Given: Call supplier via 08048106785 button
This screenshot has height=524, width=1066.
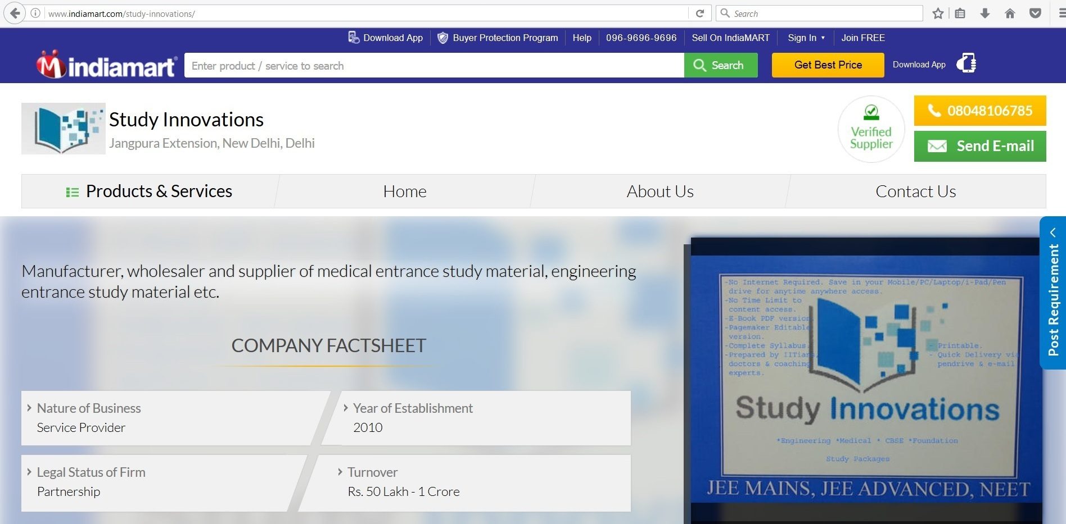Looking at the screenshot, I should click(x=980, y=111).
